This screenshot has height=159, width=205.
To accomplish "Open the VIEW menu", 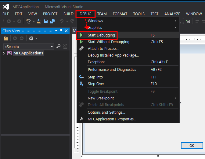I will pyautogui.click(x=33, y=14).
